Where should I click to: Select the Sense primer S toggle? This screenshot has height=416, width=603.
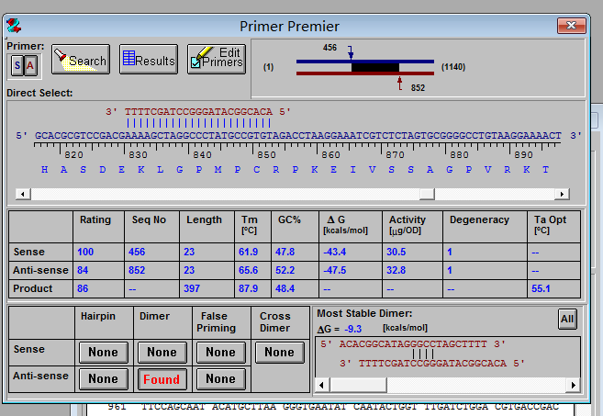click(17, 66)
